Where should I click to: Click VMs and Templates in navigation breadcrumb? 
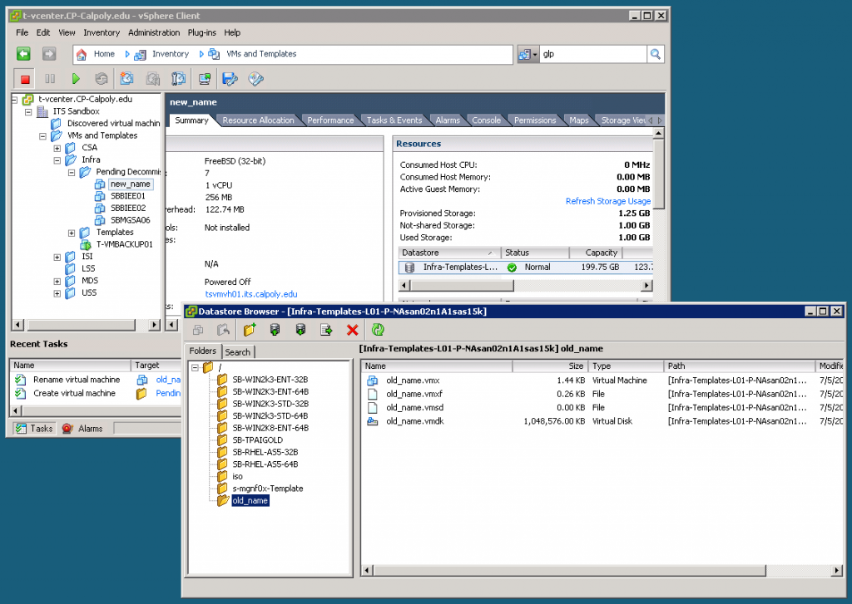coord(261,54)
